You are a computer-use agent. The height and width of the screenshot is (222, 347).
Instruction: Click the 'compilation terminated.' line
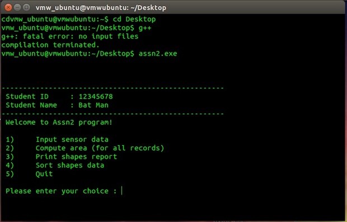(x=50, y=45)
